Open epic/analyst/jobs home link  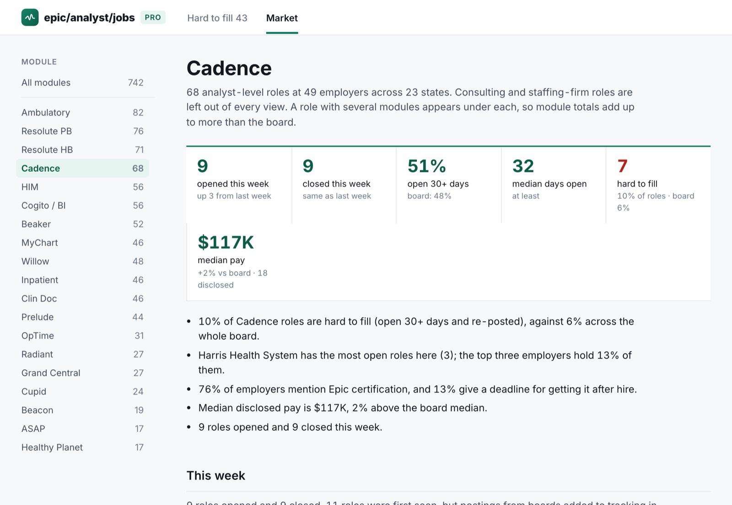click(89, 17)
